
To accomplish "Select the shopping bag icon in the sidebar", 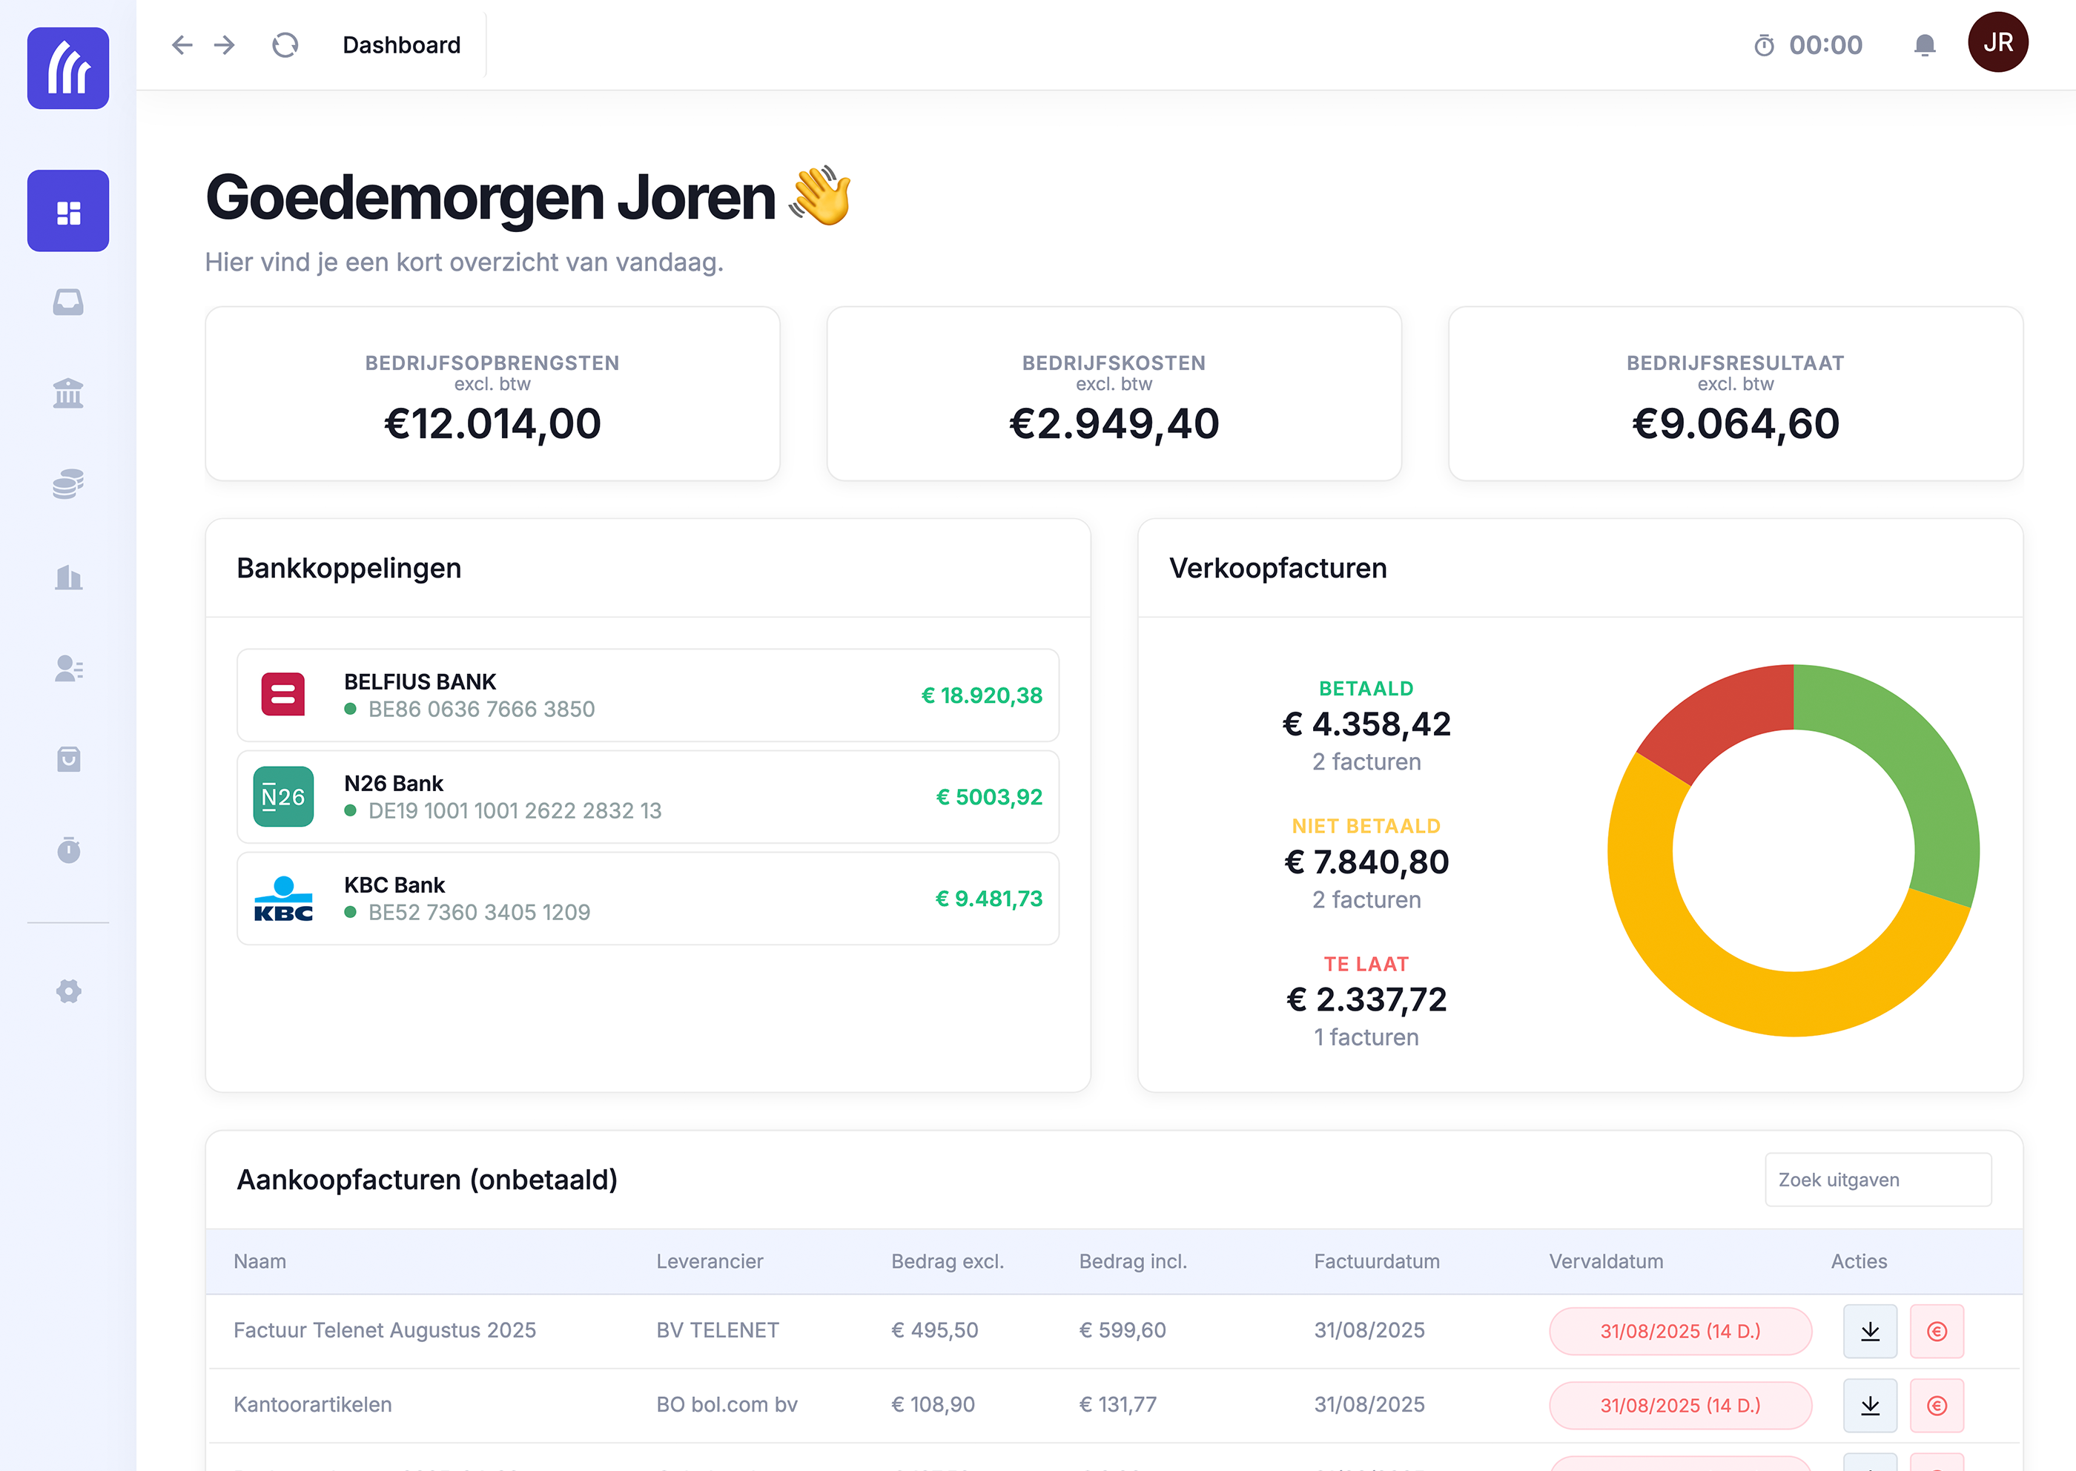I will coord(68,759).
